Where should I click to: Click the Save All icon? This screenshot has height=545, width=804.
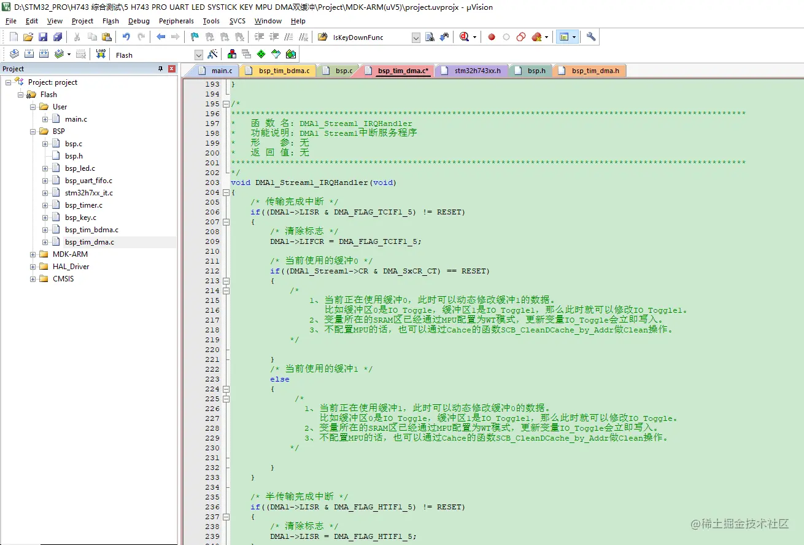[x=58, y=37]
